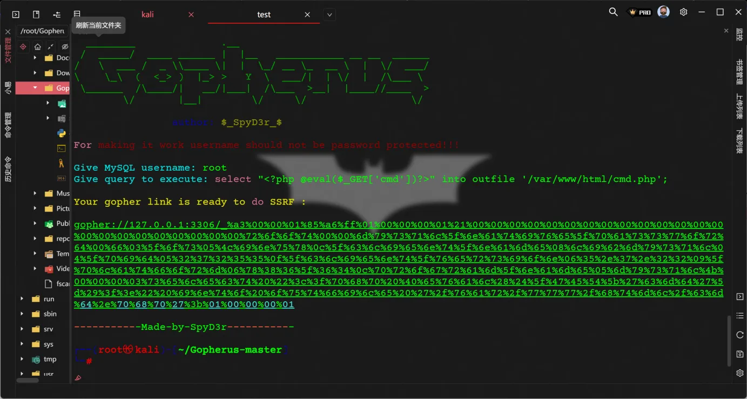Switch to the kali tab
Screen dimensions: 747x399
click(147, 15)
